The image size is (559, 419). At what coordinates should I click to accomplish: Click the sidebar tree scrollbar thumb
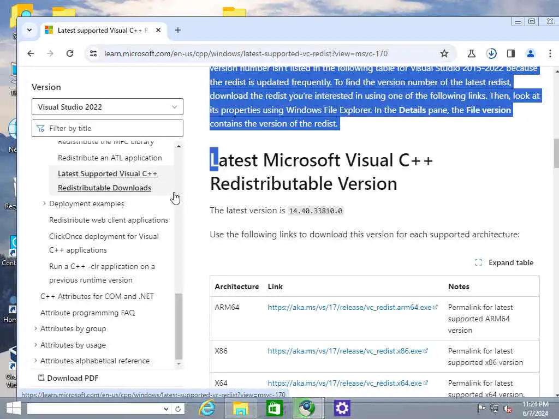coord(179,326)
